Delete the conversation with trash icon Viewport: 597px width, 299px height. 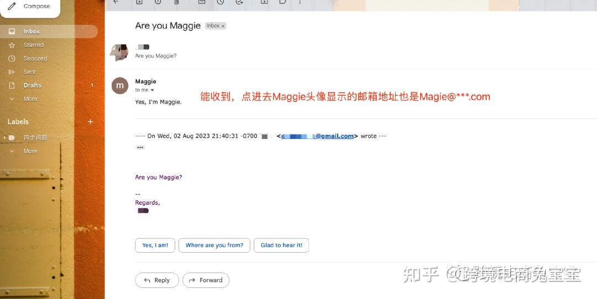176,2
